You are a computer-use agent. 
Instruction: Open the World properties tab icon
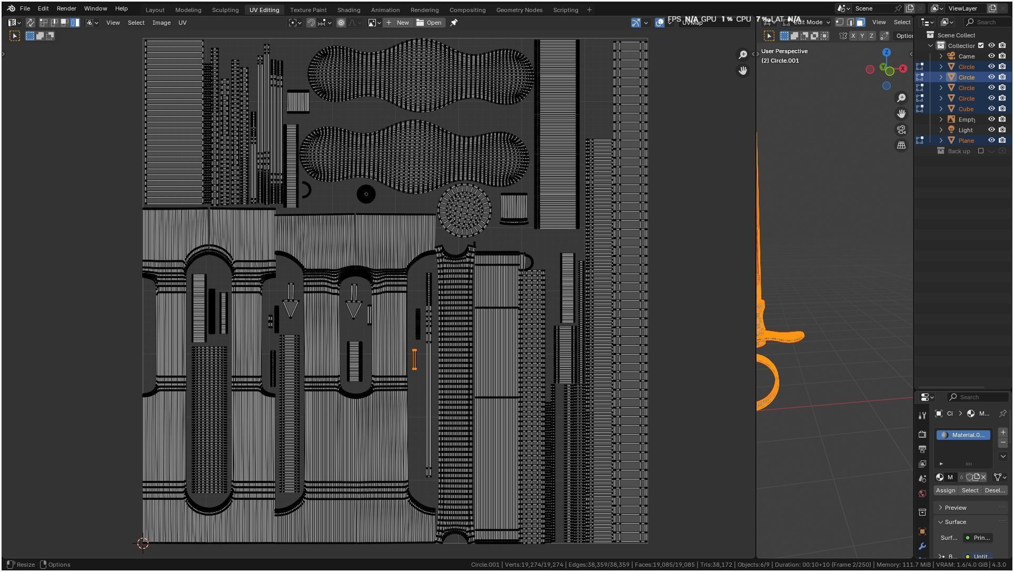(922, 494)
